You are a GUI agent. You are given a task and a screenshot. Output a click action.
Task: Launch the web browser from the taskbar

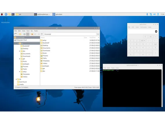click(6, 14)
